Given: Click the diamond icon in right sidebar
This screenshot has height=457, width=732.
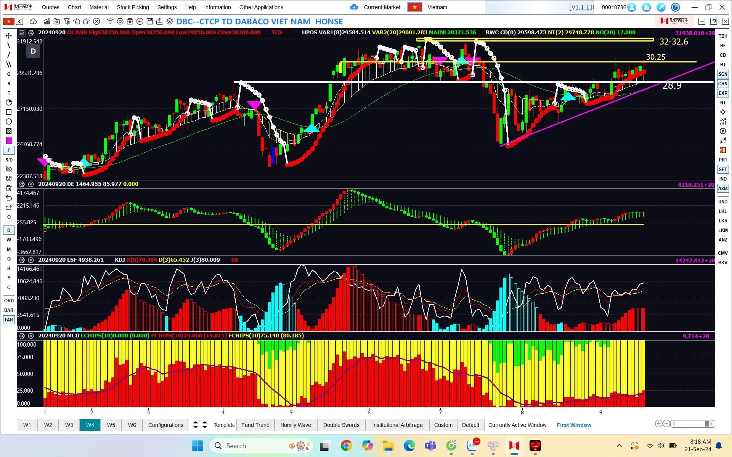Looking at the screenshot, I should 723,112.
